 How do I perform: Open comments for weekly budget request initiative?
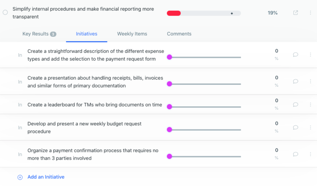pos(296,127)
